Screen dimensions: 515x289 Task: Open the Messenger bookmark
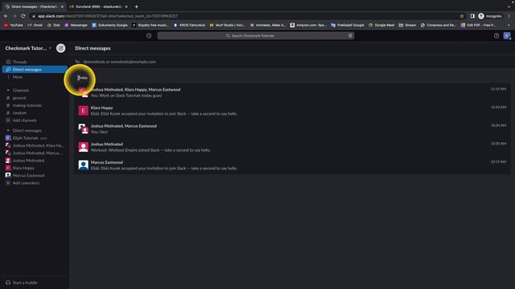tap(76, 25)
